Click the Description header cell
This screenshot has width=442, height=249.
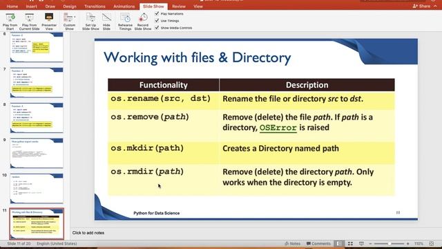click(307, 85)
